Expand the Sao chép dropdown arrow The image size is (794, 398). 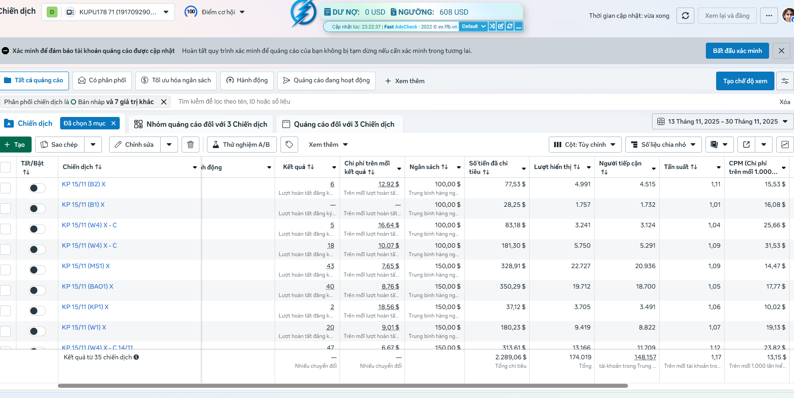[x=93, y=145]
